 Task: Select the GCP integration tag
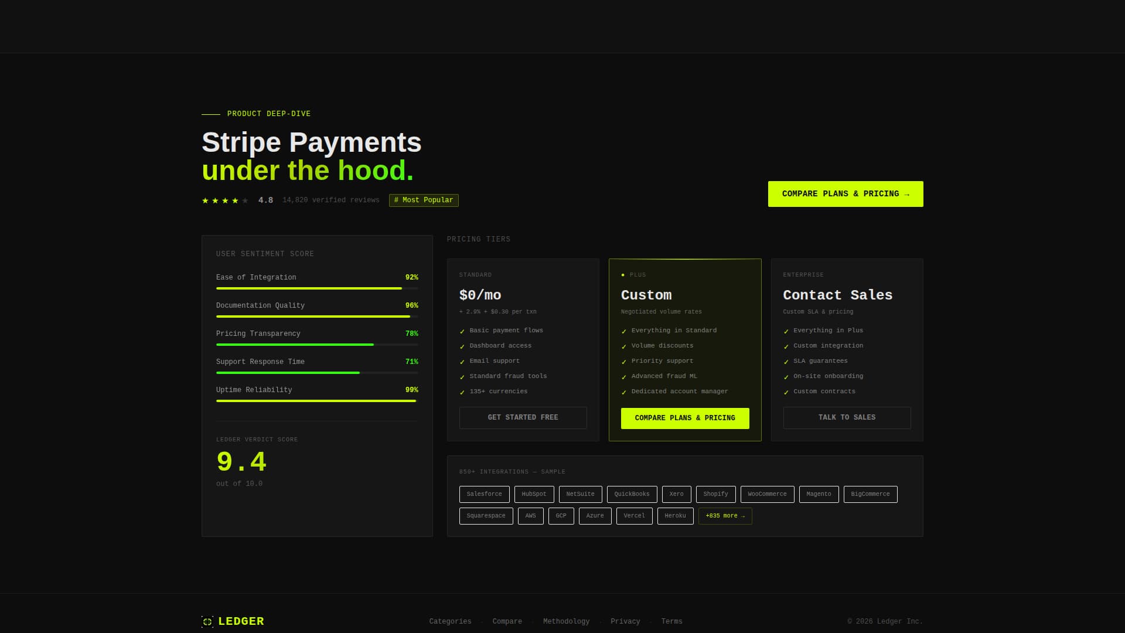(561, 516)
